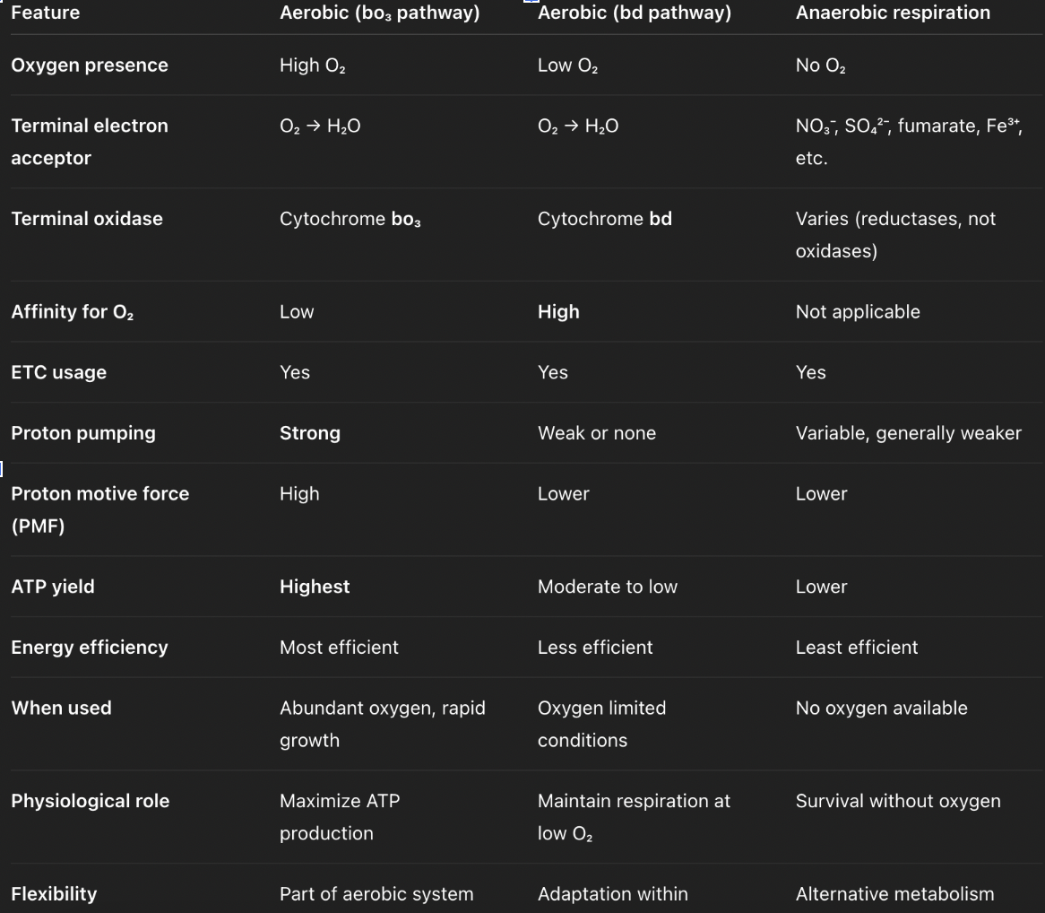1045x913 pixels.
Task: Select the "Anaerobic respiration" column header
Action: point(893,13)
